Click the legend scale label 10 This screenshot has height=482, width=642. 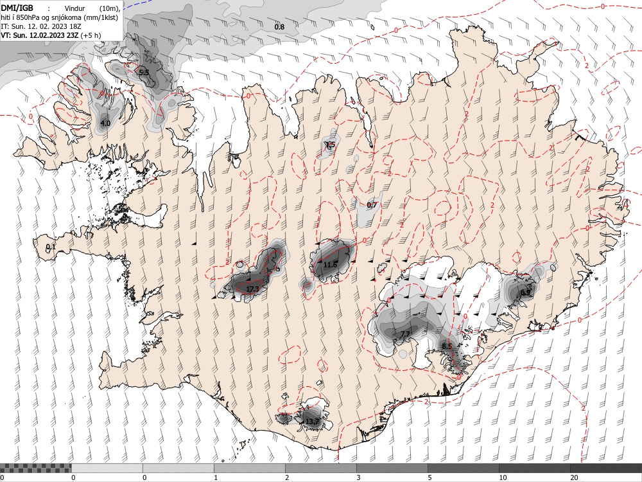(503, 478)
